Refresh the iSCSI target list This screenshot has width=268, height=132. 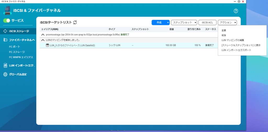click(x=75, y=23)
